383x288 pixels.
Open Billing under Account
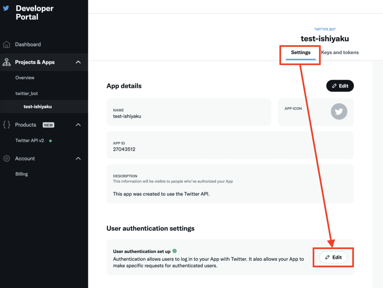tap(21, 174)
